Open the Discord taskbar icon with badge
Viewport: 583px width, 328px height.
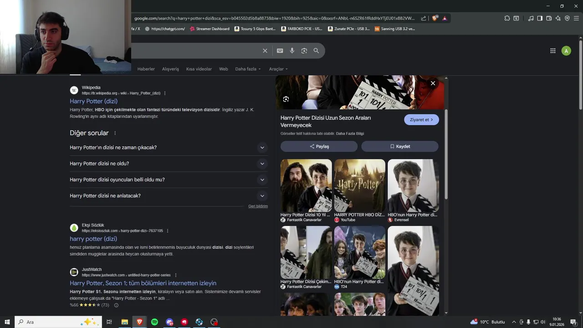[169, 322]
